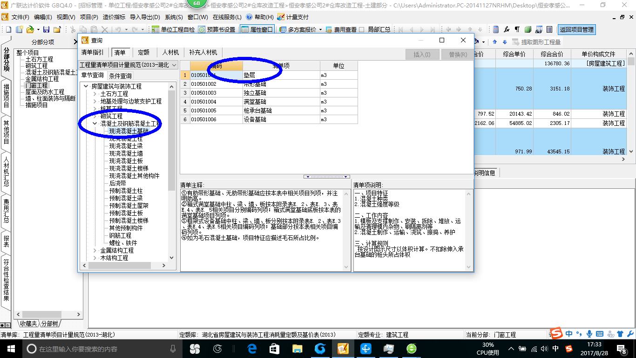Switch to the 定额 tab
This screenshot has height=358, width=636.
(x=144, y=52)
